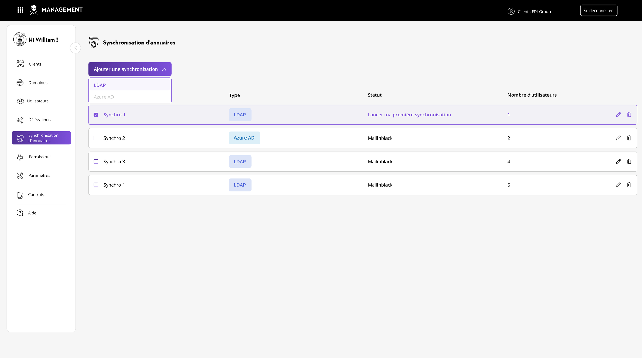Image resolution: width=642 pixels, height=358 pixels.
Task: Click the William avatar icon
Action: (20, 39)
